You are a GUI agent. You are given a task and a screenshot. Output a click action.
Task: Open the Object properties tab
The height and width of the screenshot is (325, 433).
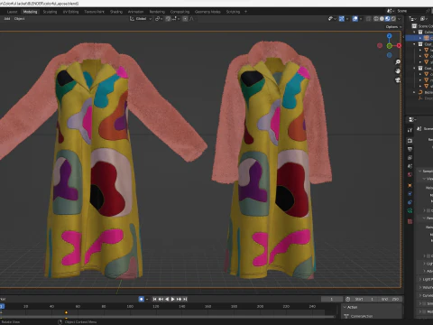click(x=410, y=185)
